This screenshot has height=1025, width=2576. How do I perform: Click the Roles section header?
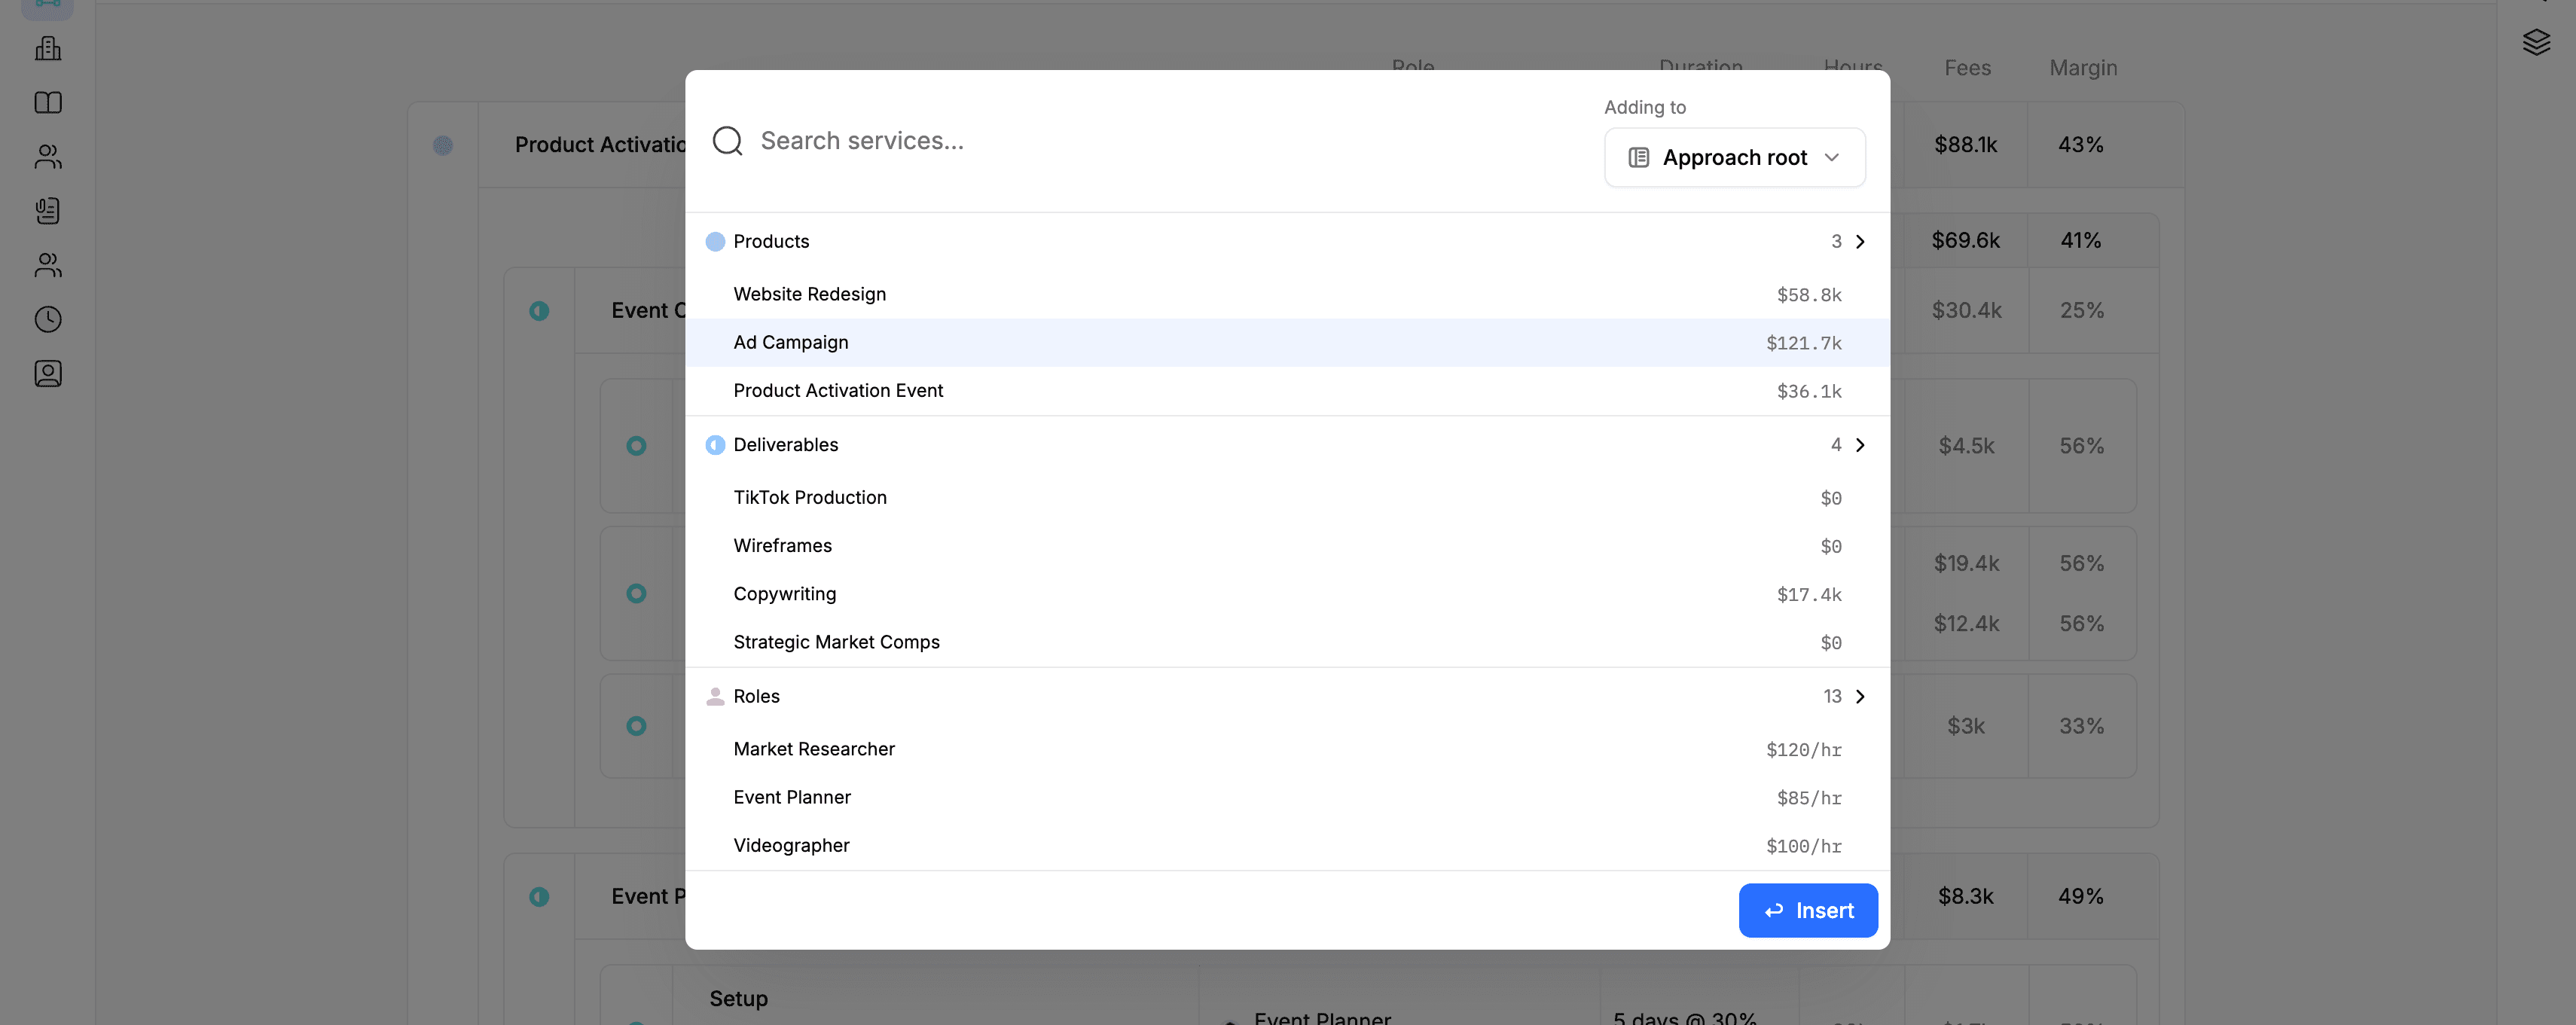1287,696
